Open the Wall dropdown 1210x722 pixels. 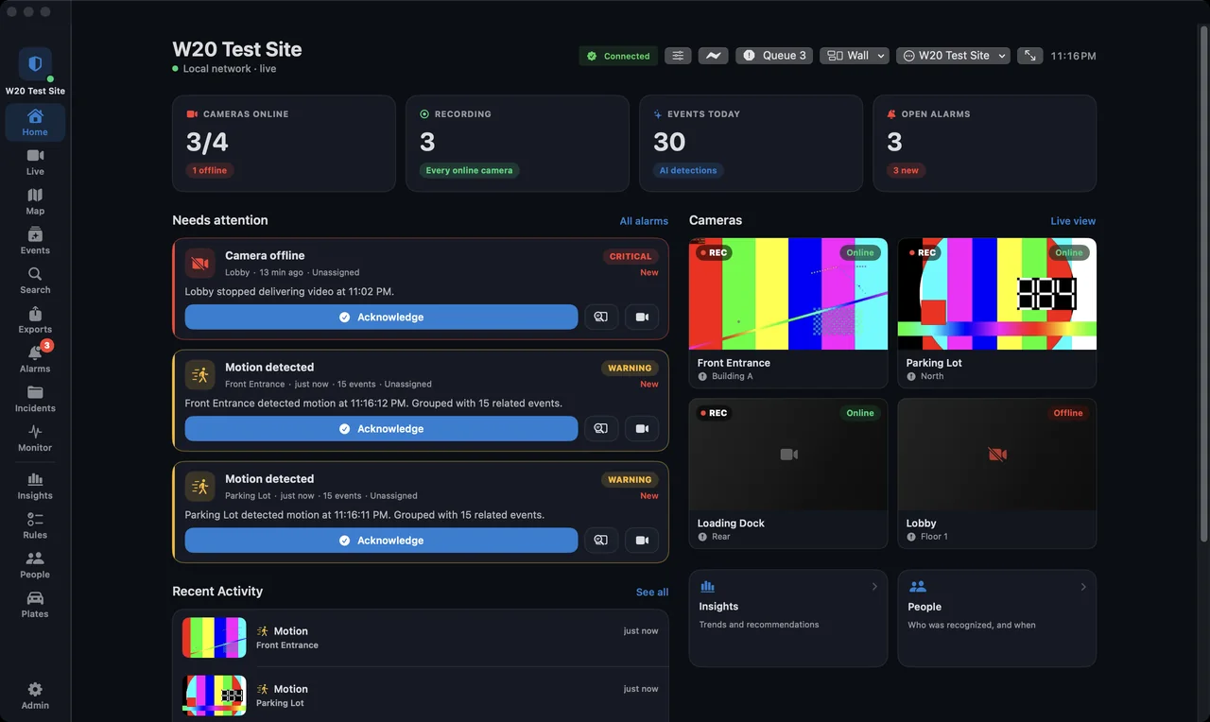(855, 56)
